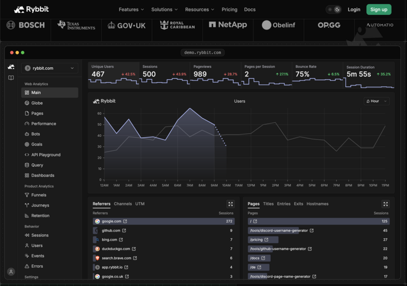Click the bing.com referrer row
The image size is (407, 286).
click(x=164, y=240)
